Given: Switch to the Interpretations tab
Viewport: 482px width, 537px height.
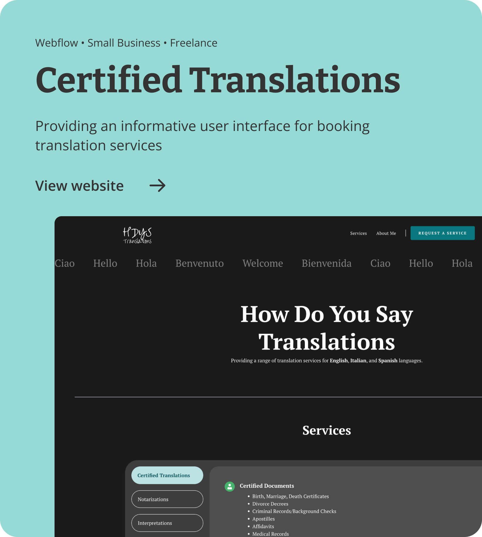Looking at the screenshot, I should point(167,523).
